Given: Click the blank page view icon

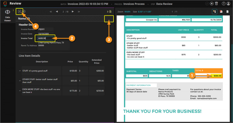Looking at the screenshot, I should tap(227, 12).
